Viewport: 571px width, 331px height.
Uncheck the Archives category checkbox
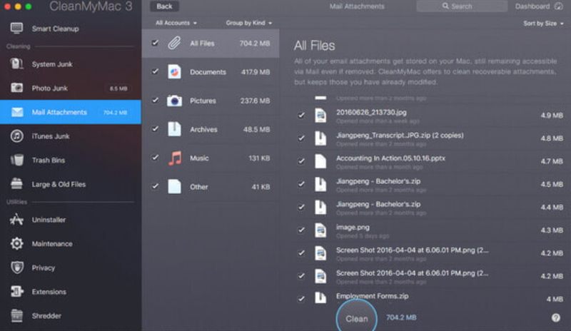tap(155, 129)
